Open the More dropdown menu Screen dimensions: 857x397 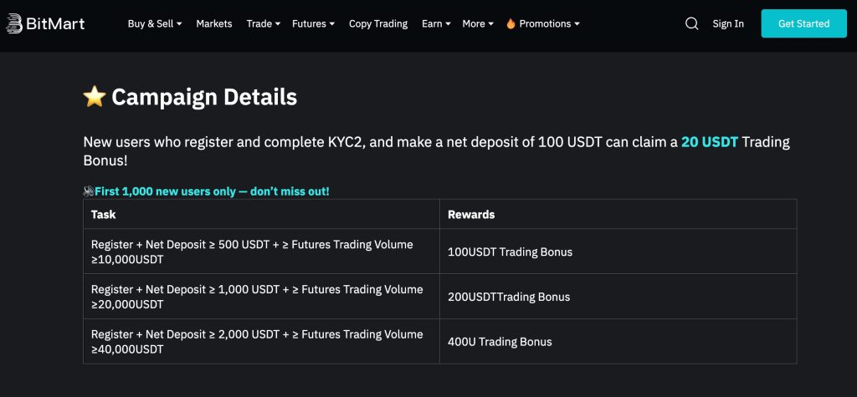478,23
